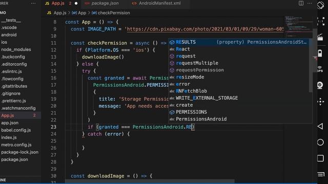Viewport: 328px width, 184px height.
Task: Open package.json in the explorer list
Action: point(14,159)
